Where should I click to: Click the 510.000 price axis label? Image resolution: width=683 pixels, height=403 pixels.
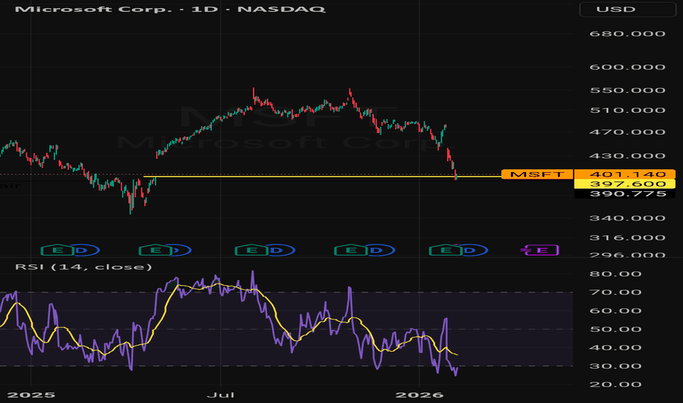pyautogui.click(x=628, y=110)
